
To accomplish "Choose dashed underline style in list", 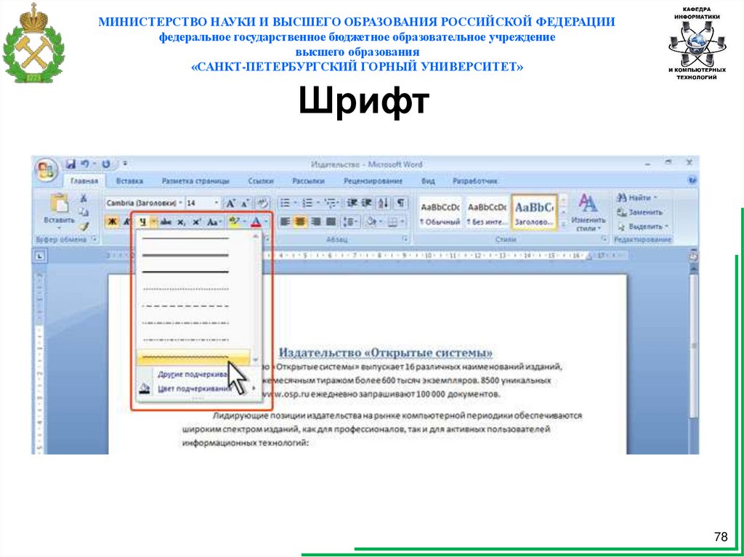I will coord(185,306).
